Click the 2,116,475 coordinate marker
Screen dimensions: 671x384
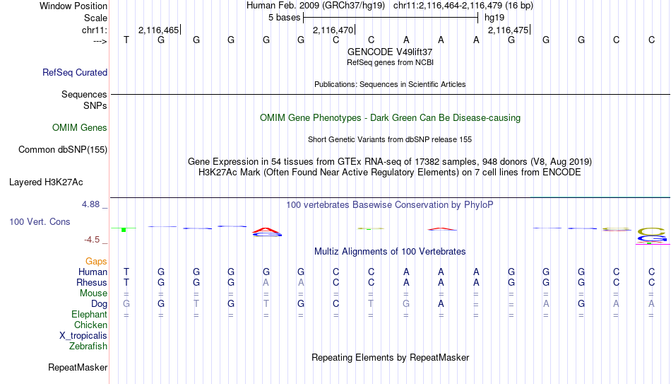tap(508, 30)
